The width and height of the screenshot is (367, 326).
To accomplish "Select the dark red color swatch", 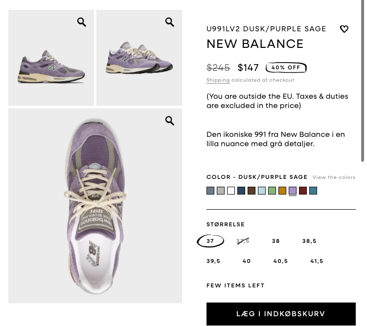I will 303,191.
